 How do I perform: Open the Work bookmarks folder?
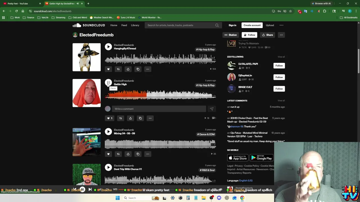click(x=15, y=17)
